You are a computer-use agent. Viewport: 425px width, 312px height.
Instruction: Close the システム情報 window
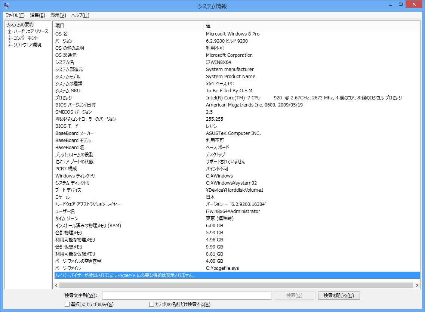coord(414,4)
